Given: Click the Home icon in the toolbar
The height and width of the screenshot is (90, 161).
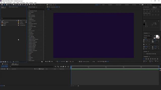Looking at the screenshot, I should coord(2,5).
